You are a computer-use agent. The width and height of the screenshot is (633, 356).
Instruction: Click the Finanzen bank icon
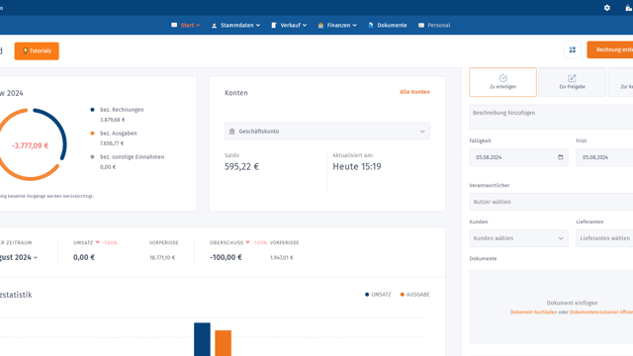point(320,26)
